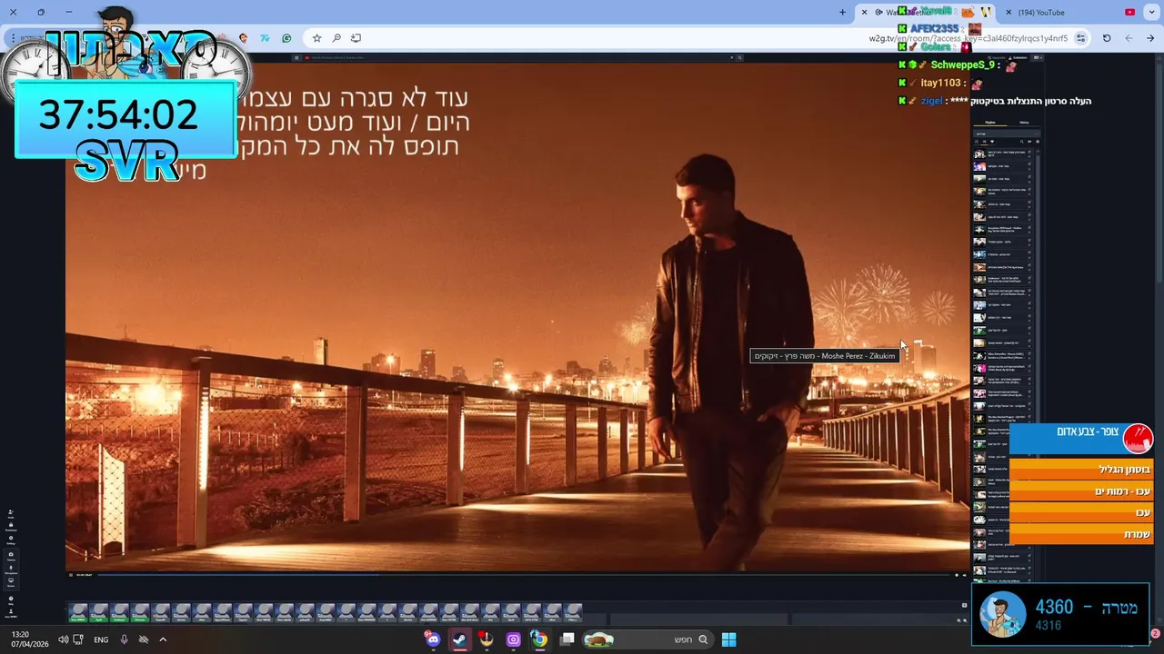Open the tab search dropdown chevron
The image size is (1164, 654).
click(1150, 12)
